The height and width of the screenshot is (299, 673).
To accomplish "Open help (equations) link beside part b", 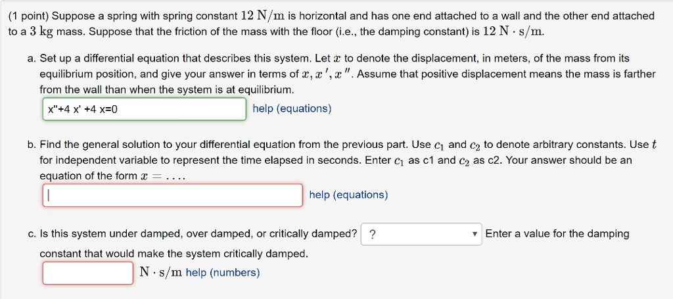I will [348, 195].
